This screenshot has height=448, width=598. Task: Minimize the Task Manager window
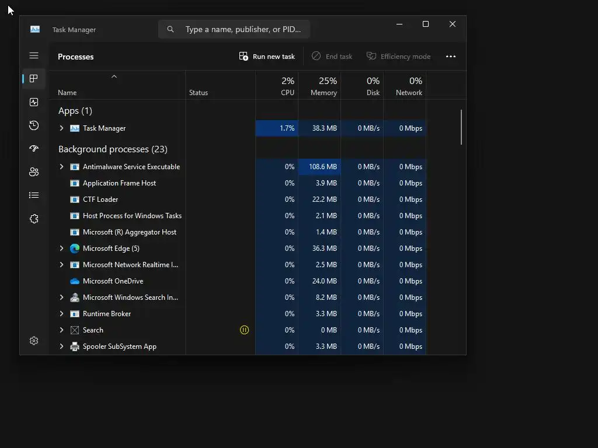[x=399, y=24]
